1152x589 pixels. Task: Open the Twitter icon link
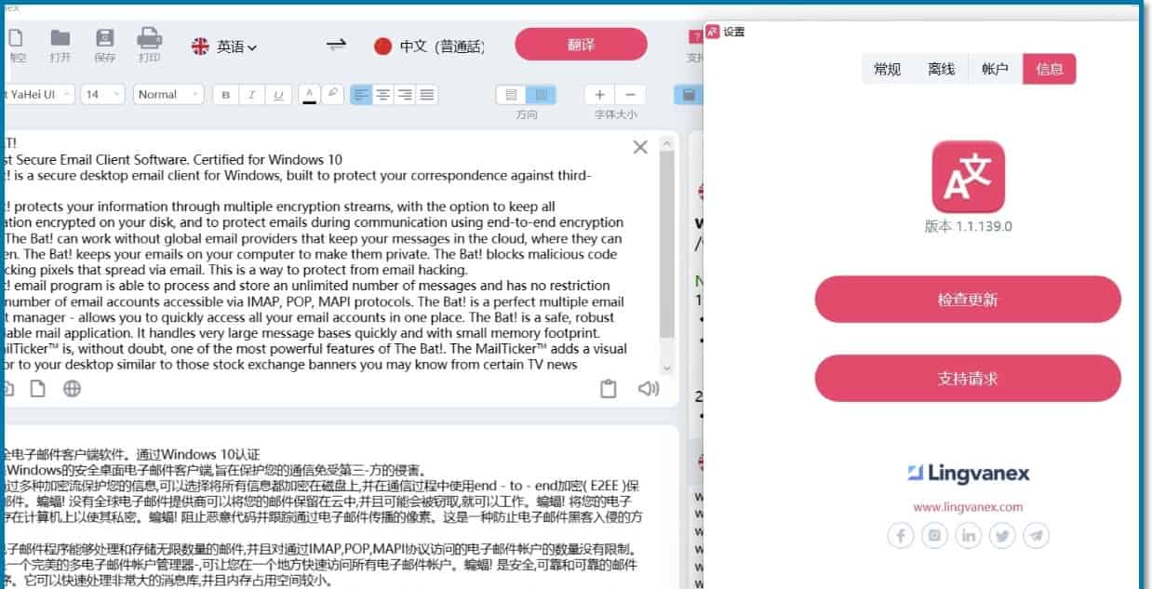click(x=1002, y=535)
